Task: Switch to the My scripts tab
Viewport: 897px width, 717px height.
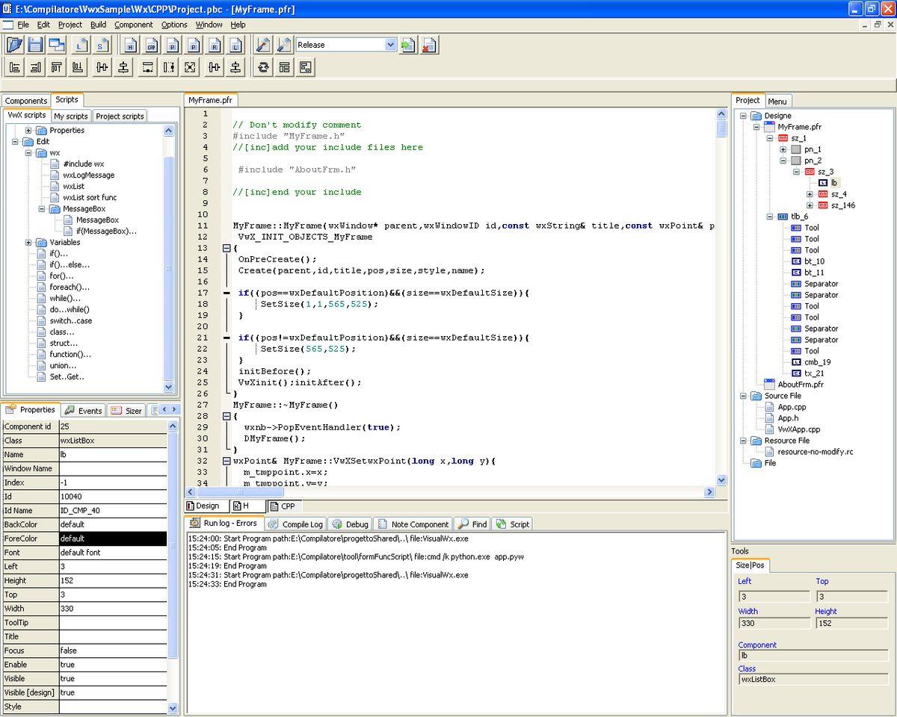Action: [71, 117]
